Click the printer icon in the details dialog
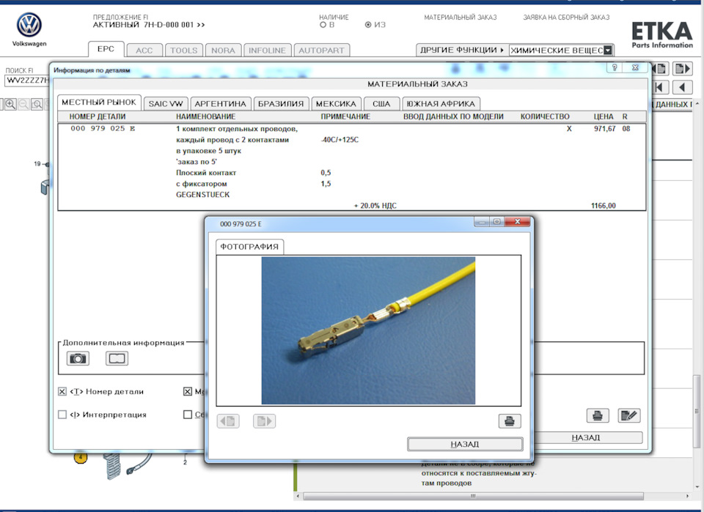Image resolution: width=704 pixels, height=512 pixels. 598,415
